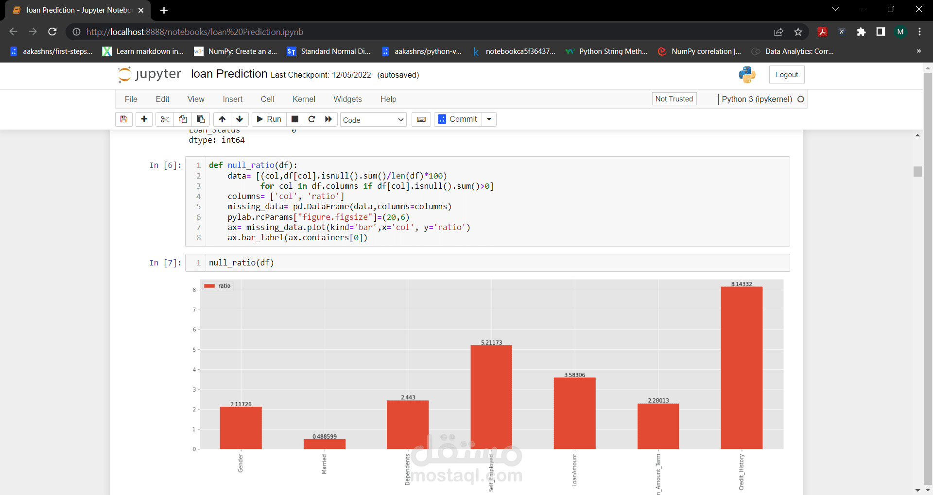The image size is (933, 495).
Task: Cut the selected cell
Action: (x=164, y=119)
